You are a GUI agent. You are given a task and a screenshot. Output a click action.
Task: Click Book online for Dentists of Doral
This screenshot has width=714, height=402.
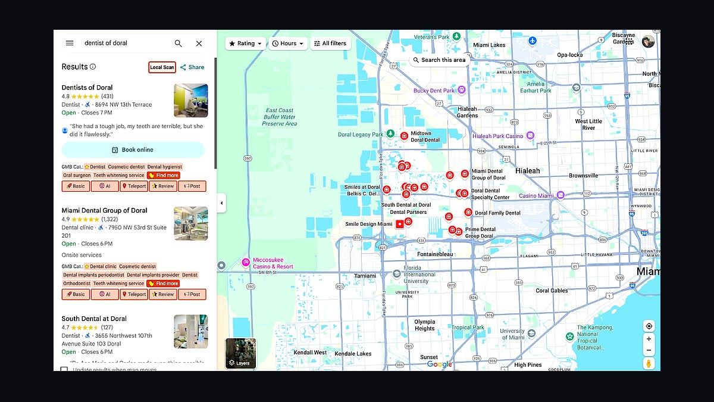[133, 149]
